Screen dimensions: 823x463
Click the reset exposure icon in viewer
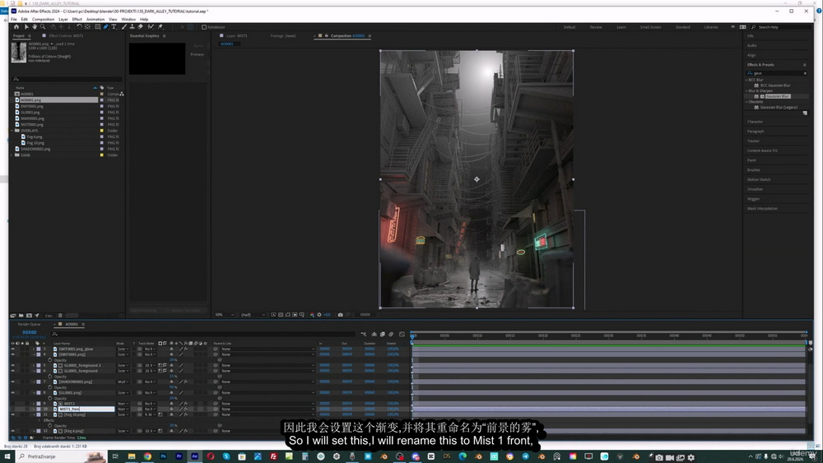pyautogui.click(x=319, y=315)
